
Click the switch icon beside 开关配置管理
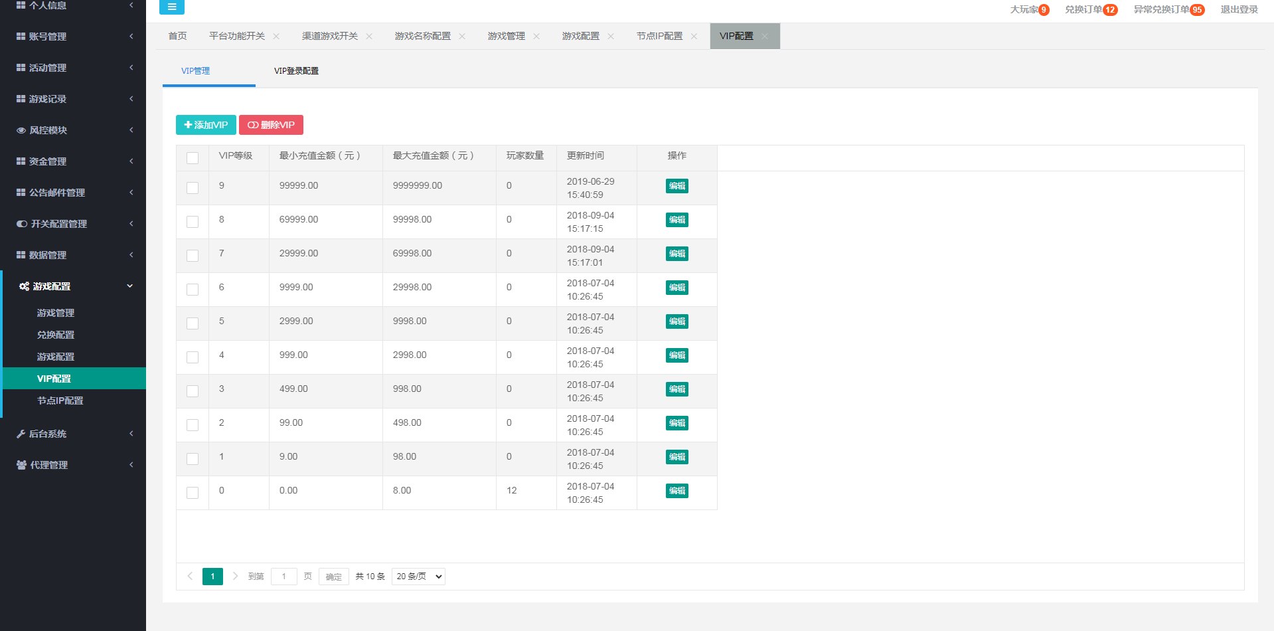click(x=22, y=224)
